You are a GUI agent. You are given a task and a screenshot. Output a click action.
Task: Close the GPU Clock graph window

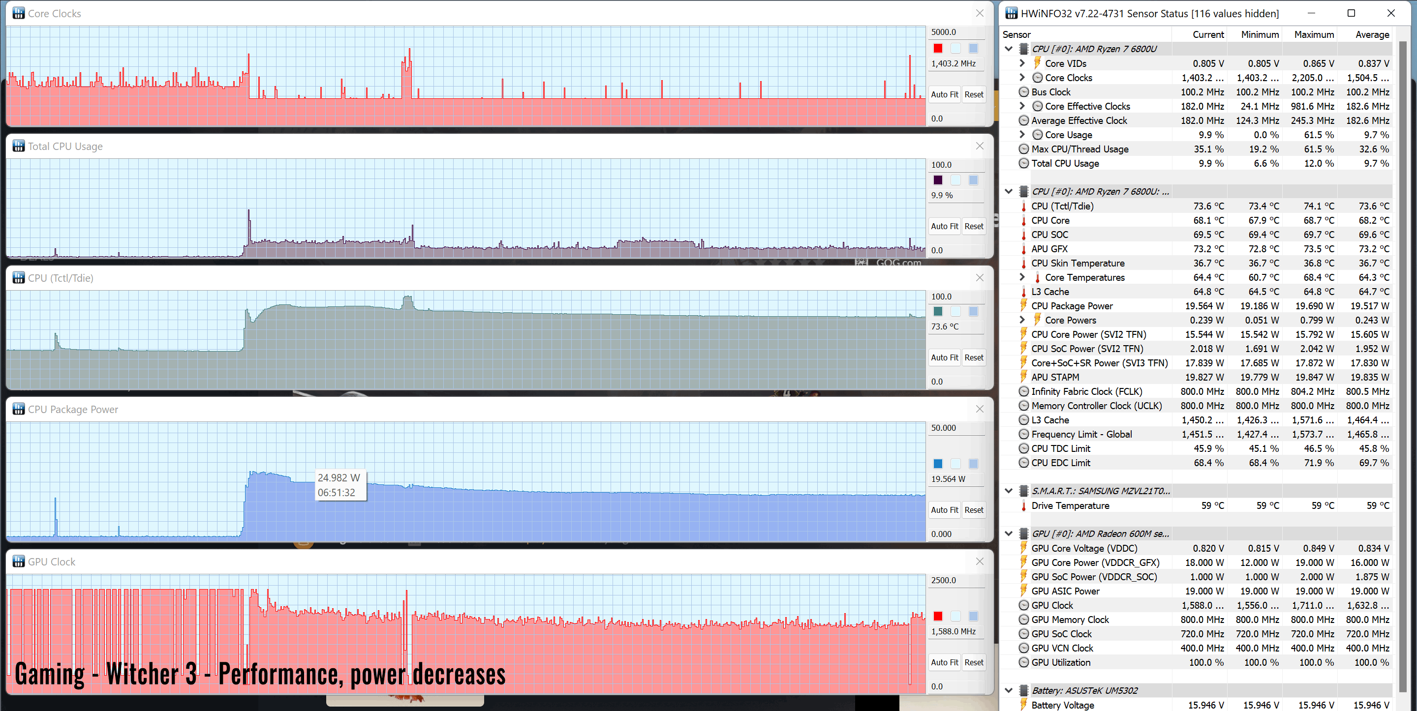pos(980,562)
